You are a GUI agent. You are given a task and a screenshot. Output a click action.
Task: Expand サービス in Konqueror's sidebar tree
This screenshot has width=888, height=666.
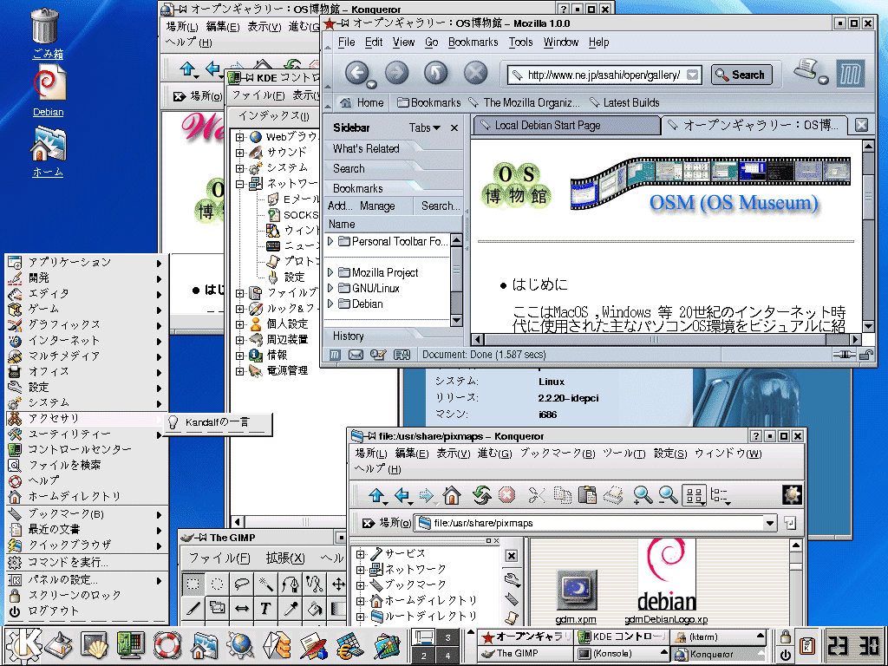[x=360, y=554]
